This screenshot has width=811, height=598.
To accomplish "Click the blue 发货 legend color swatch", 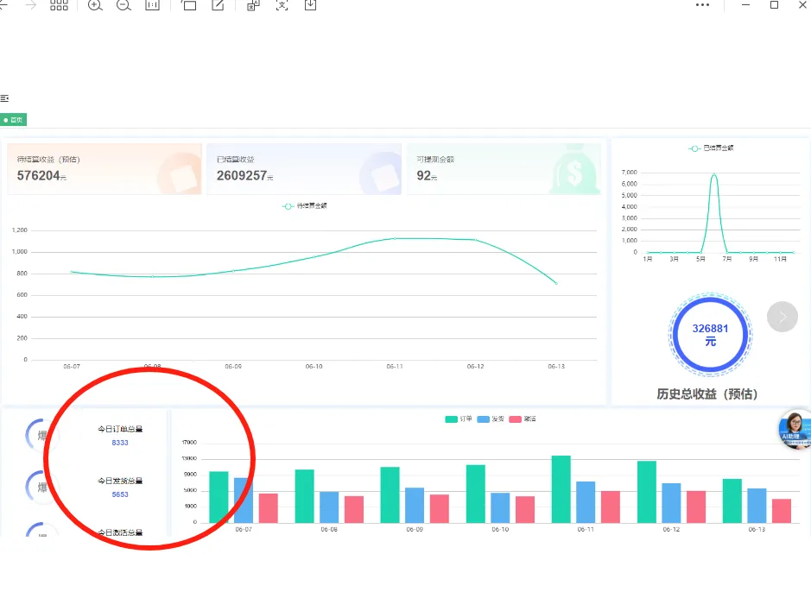I will pyautogui.click(x=484, y=419).
